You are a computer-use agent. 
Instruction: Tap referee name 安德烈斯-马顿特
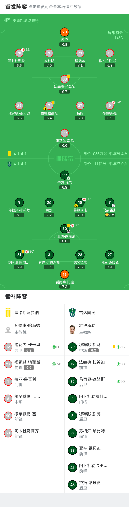[x=26, y=21]
